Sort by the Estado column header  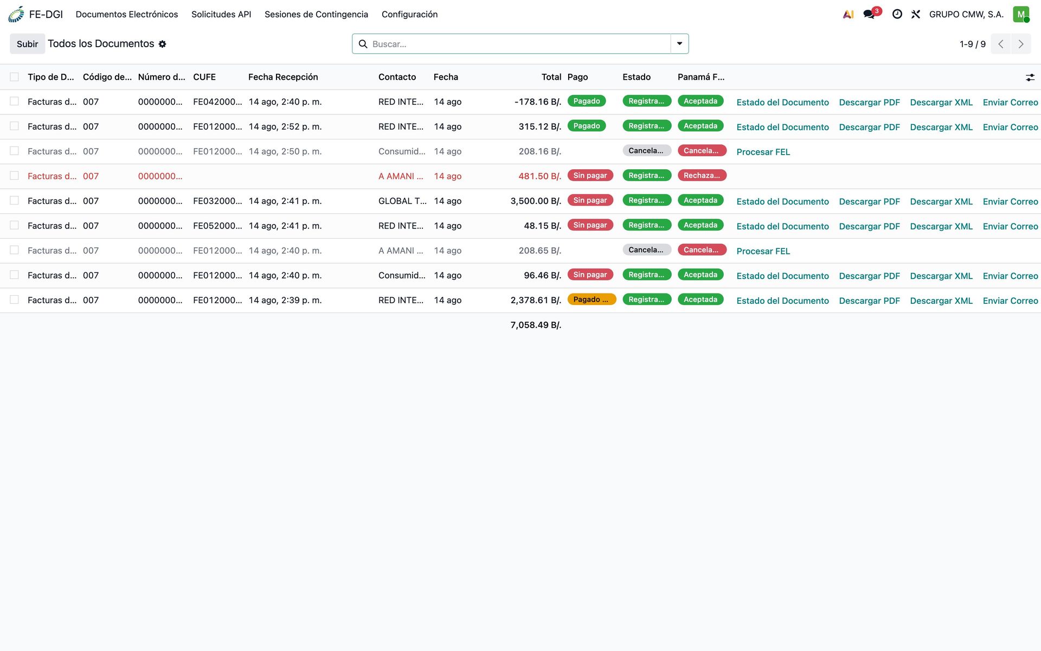tap(637, 77)
